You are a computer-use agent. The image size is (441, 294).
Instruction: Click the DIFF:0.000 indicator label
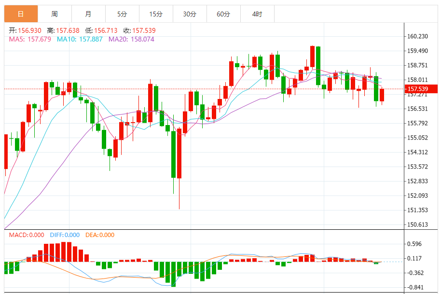click(x=65, y=235)
